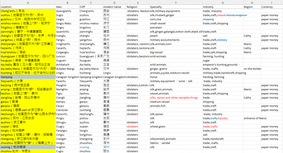This screenshot has height=153, width=283.
Task: Select the 'Hezhongfu' cell in column C
Action: click(91, 114)
